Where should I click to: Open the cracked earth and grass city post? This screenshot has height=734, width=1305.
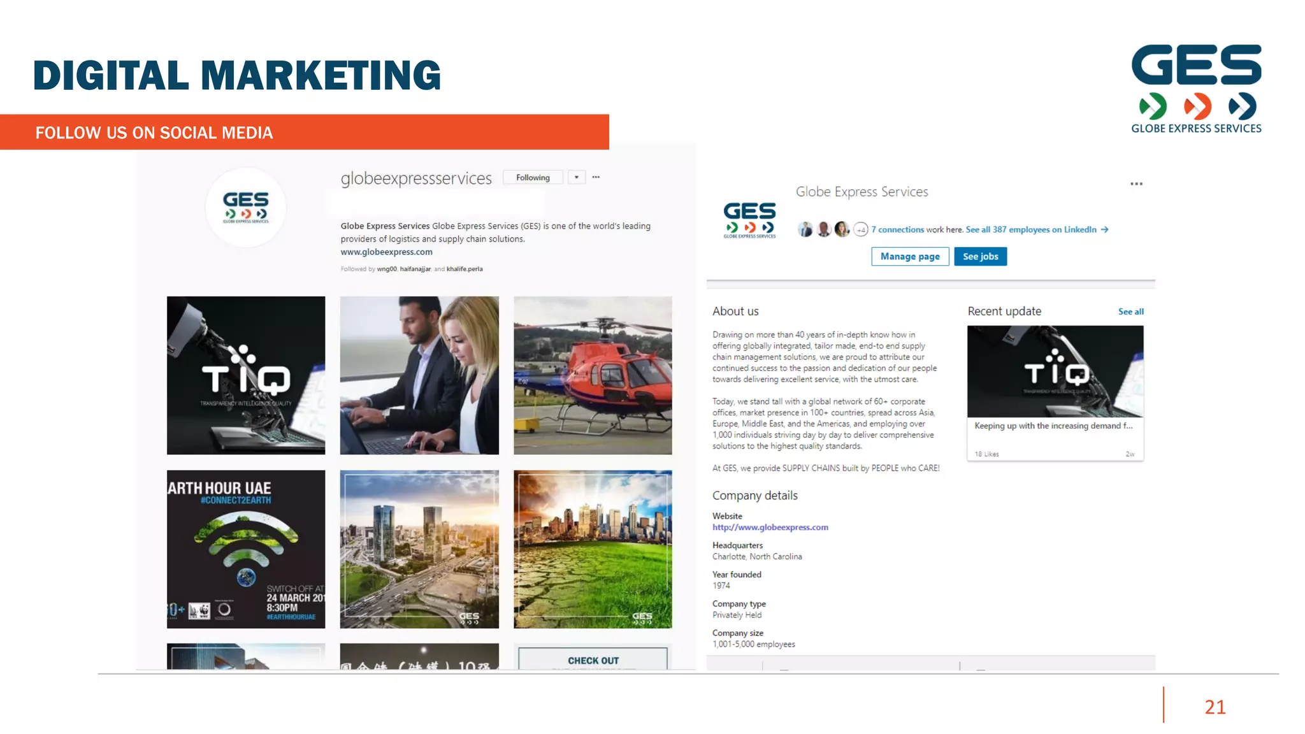pos(593,549)
